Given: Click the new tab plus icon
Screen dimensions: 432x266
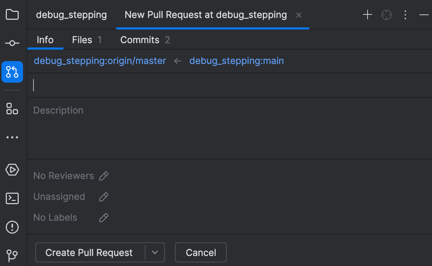Looking at the screenshot, I should [x=367, y=15].
